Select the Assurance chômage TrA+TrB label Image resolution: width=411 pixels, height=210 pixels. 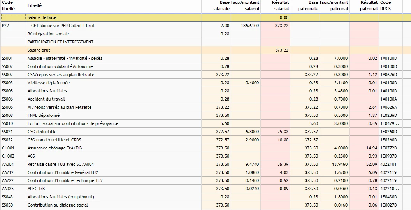point(54,148)
